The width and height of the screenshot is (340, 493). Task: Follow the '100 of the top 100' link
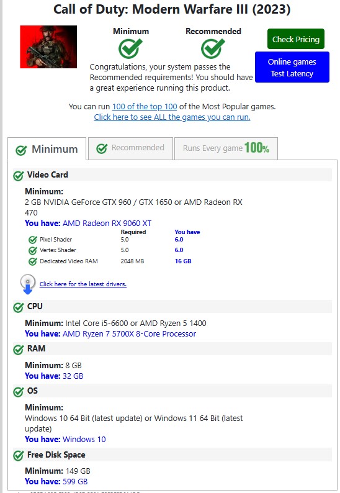(x=145, y=107)
